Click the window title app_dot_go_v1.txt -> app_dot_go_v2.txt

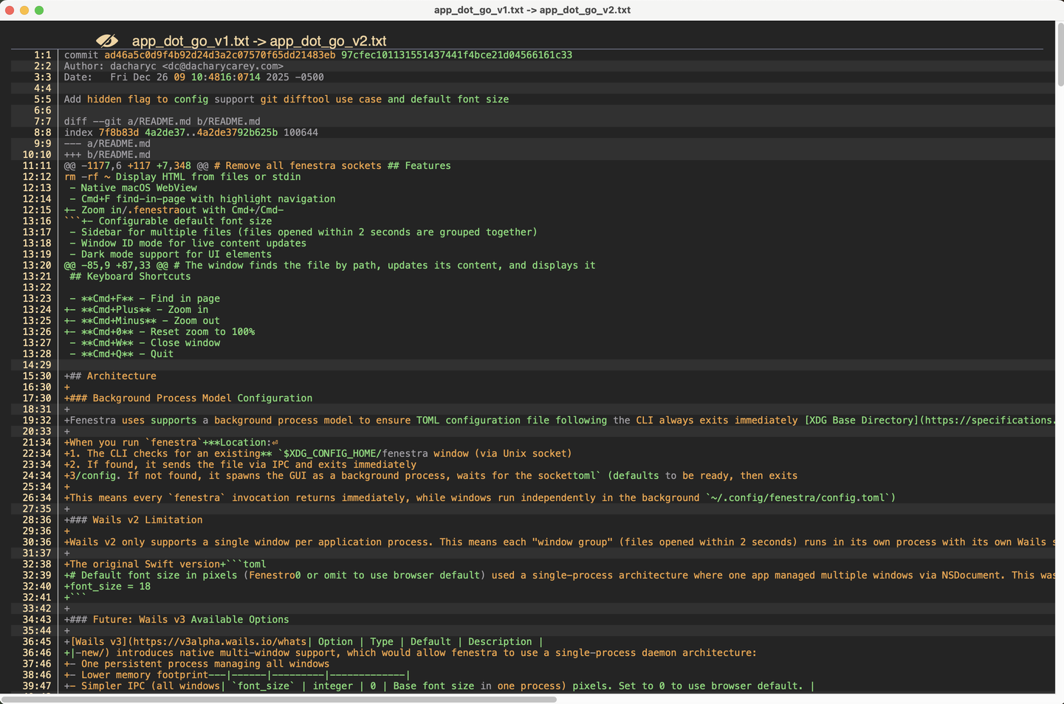pos(532,10)
